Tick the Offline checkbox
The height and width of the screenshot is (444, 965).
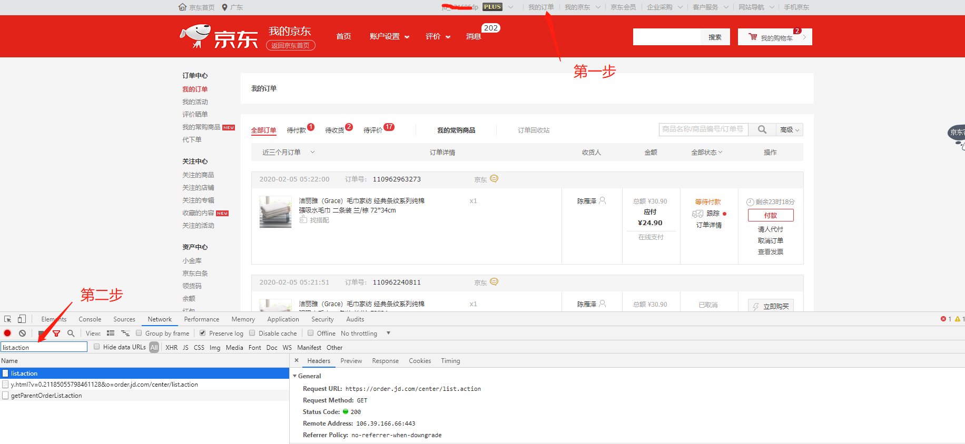pyautogui.click(x=311, y=333)
